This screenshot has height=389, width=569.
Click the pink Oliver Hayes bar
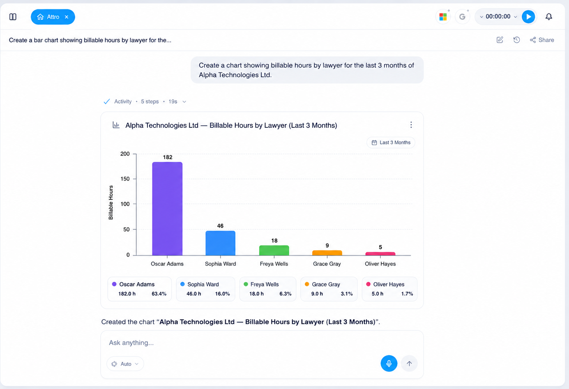pos(380,254)
